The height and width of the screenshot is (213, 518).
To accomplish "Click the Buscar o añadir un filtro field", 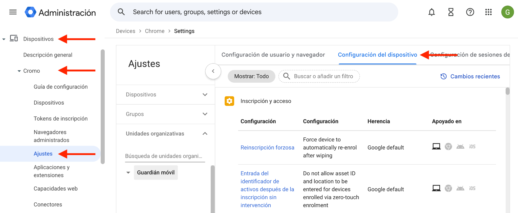I will click(x=323, y=76).
